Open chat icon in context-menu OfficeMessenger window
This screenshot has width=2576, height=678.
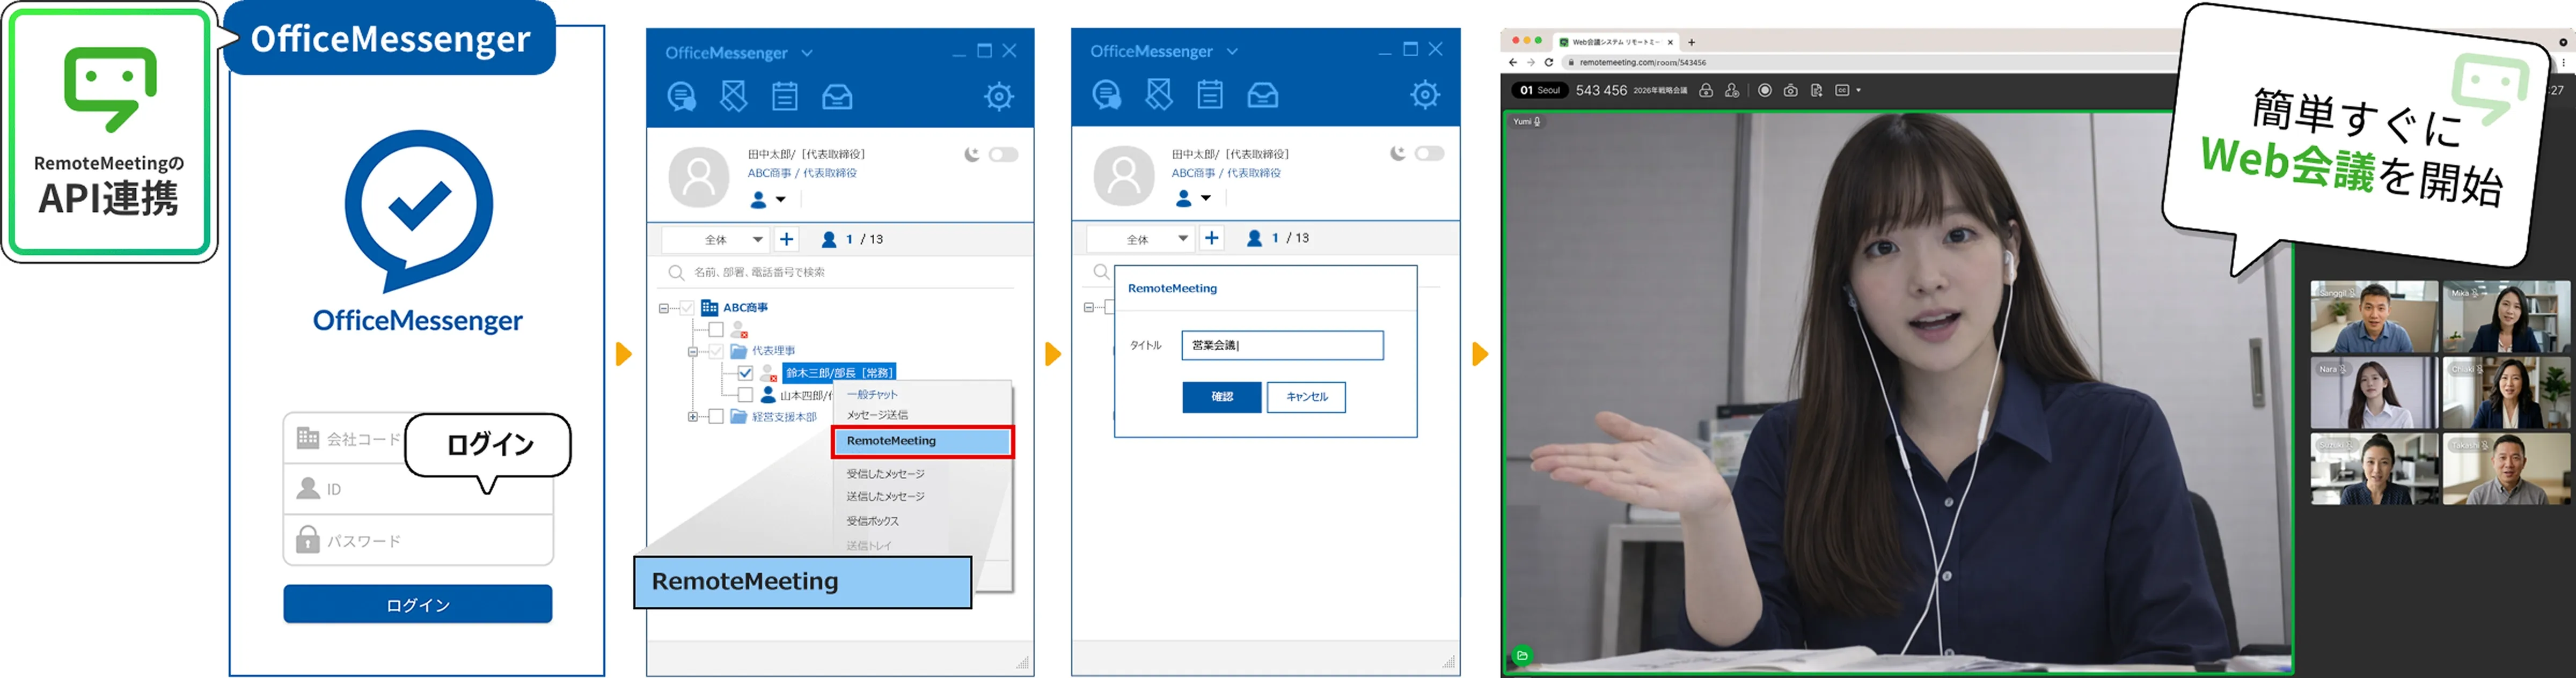pyautogui.click(x=682, y=97)
